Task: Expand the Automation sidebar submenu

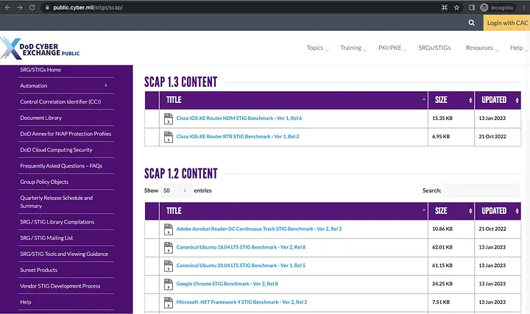Action: point(106,85)
